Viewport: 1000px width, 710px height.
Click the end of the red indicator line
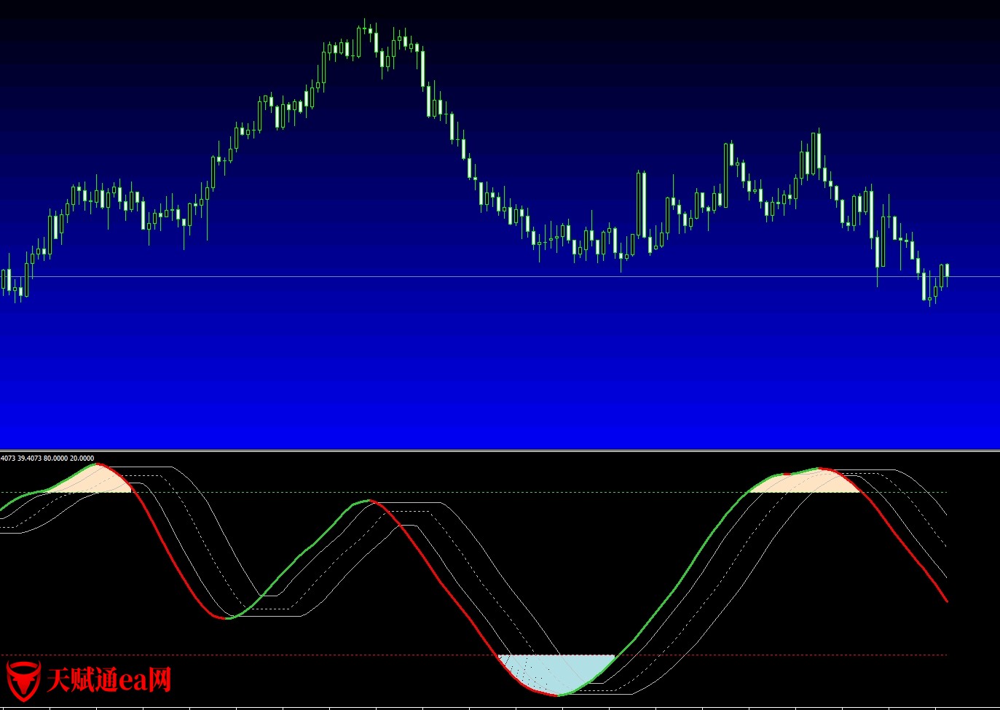coord(947,601)
